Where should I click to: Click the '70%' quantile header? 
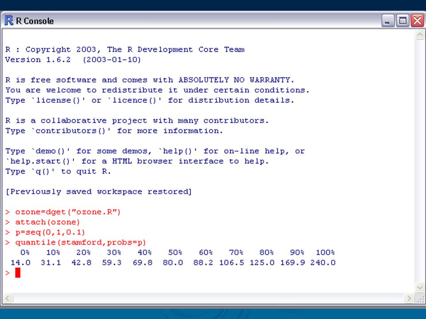click(x=236, y=253)
